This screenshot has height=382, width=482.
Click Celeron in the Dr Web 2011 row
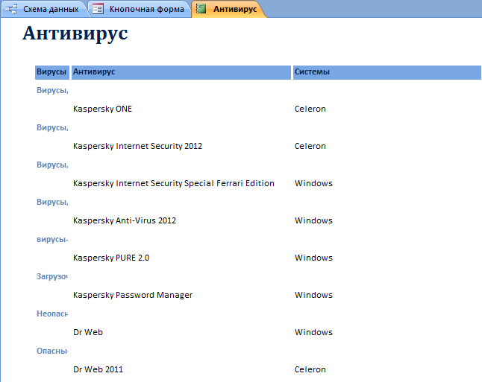click(310, 369)
